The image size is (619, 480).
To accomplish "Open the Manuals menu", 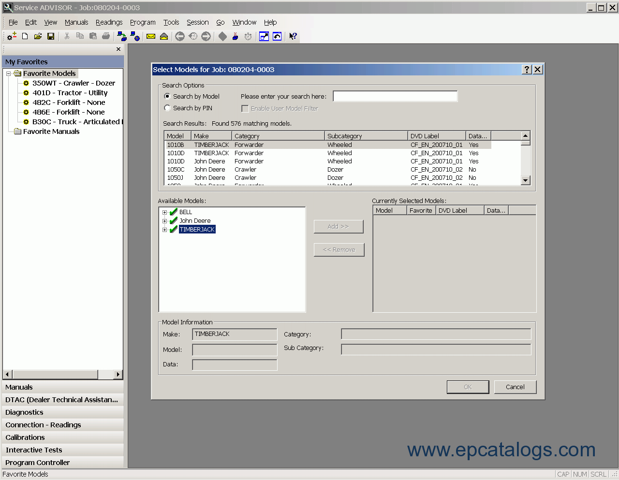I will 76,22.
